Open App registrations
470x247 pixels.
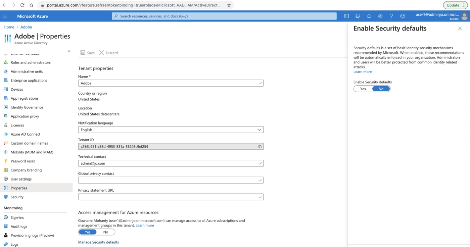click(x=25, y=98)
